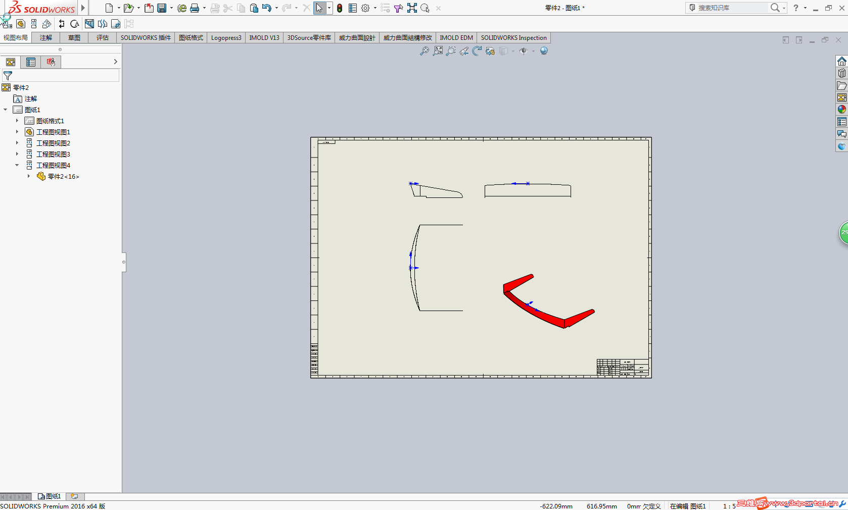The width and height of the screenshot is (848, 510).
Task: Click the Projected View icon in the view layout toolbar
Action: (x=34, y=24)
